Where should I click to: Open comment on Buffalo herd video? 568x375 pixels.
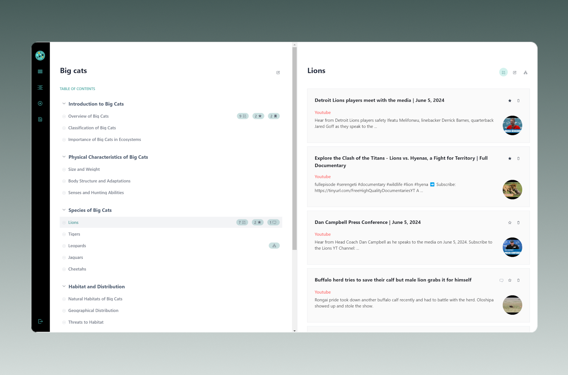501,280
